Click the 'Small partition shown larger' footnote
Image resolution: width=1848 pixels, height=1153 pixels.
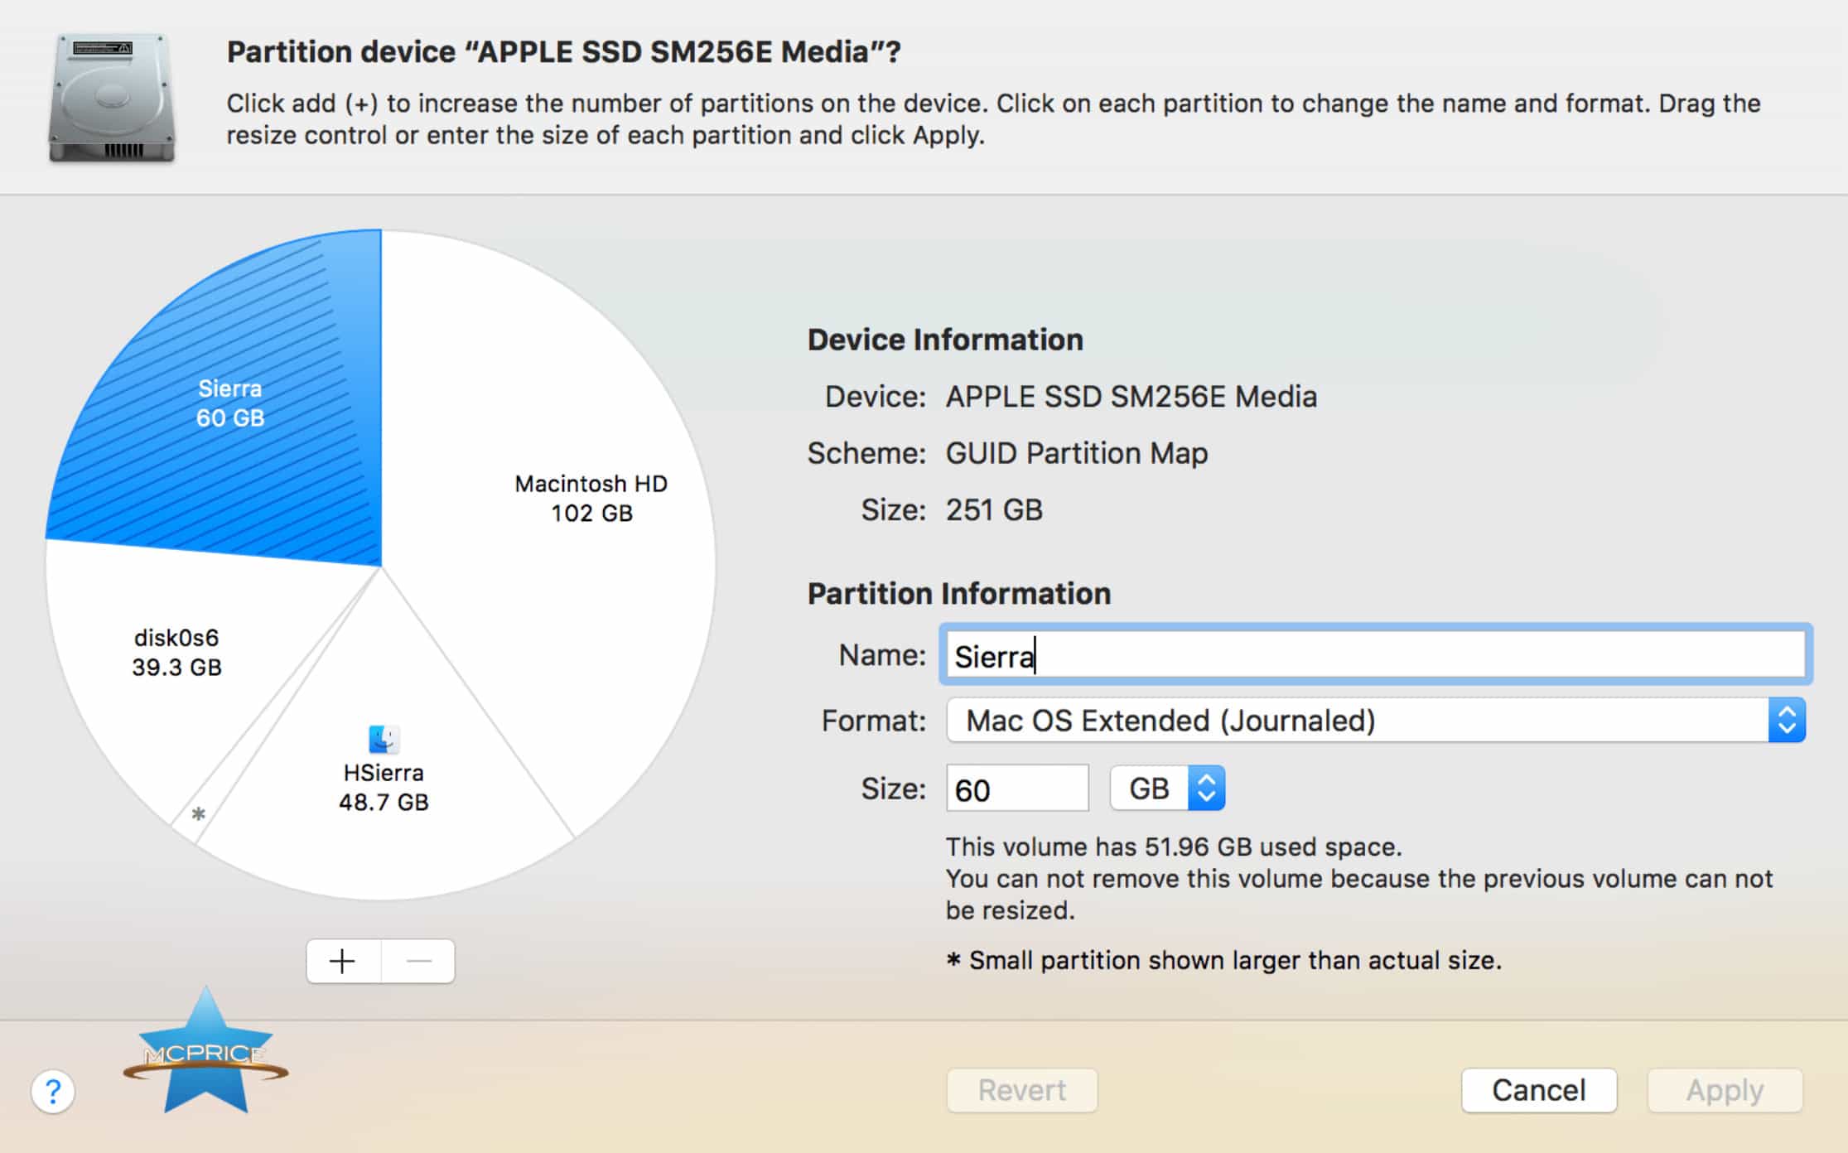pos(1224,961)
